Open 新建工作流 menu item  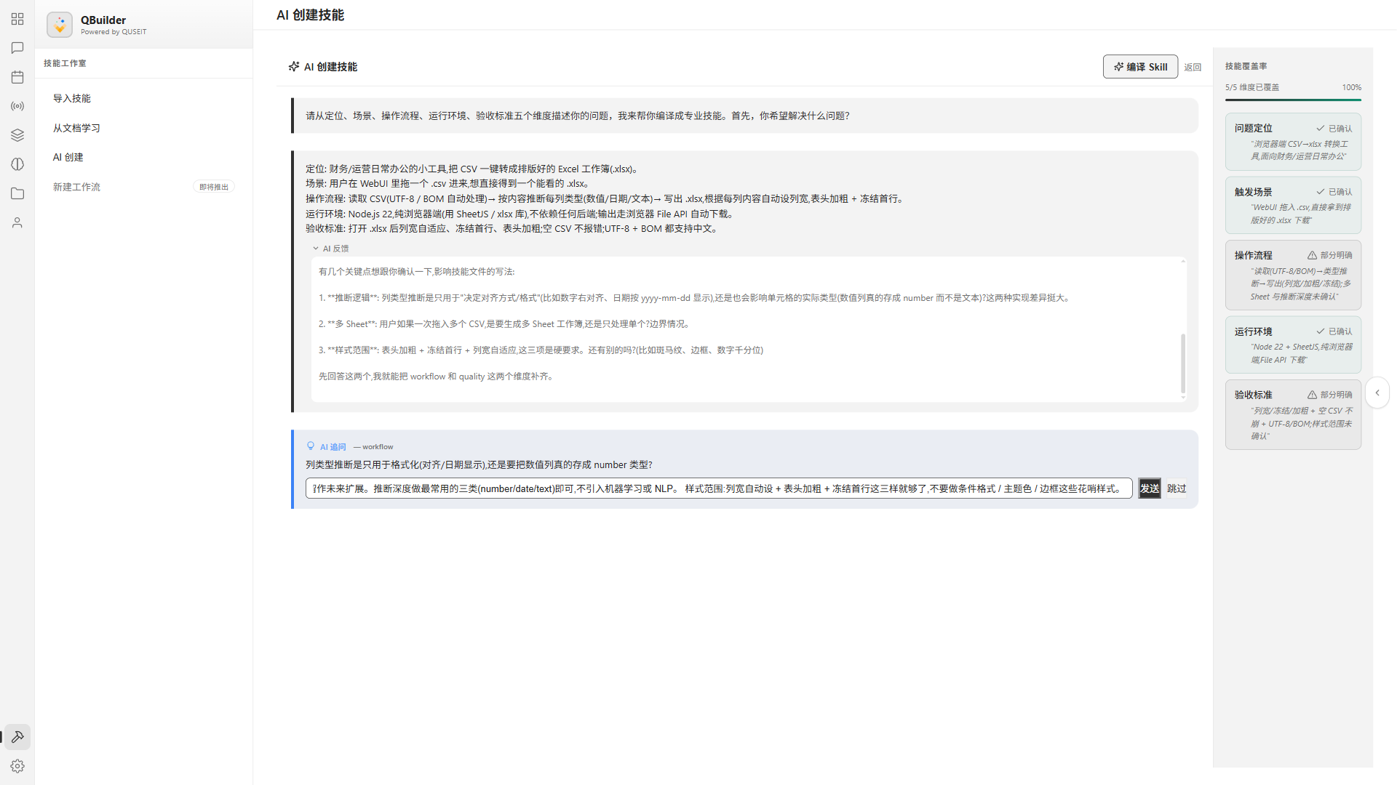(x=143, y=187)
